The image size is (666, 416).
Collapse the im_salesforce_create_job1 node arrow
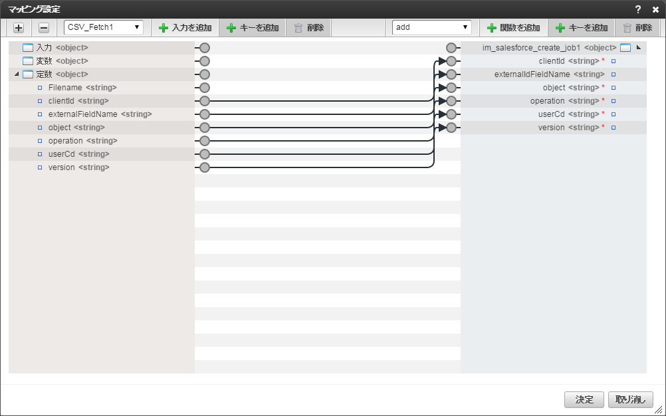pos(638,48)
